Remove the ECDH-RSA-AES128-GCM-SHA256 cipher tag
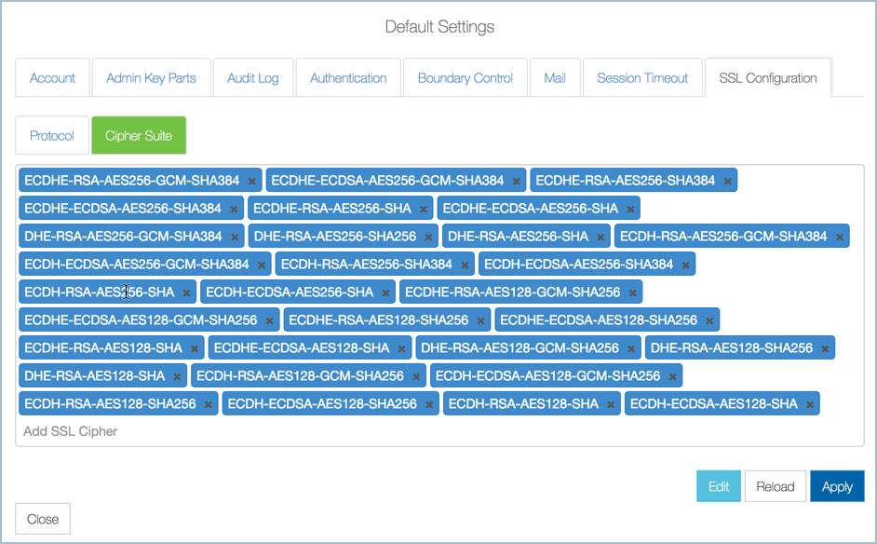 coord(416,376)
